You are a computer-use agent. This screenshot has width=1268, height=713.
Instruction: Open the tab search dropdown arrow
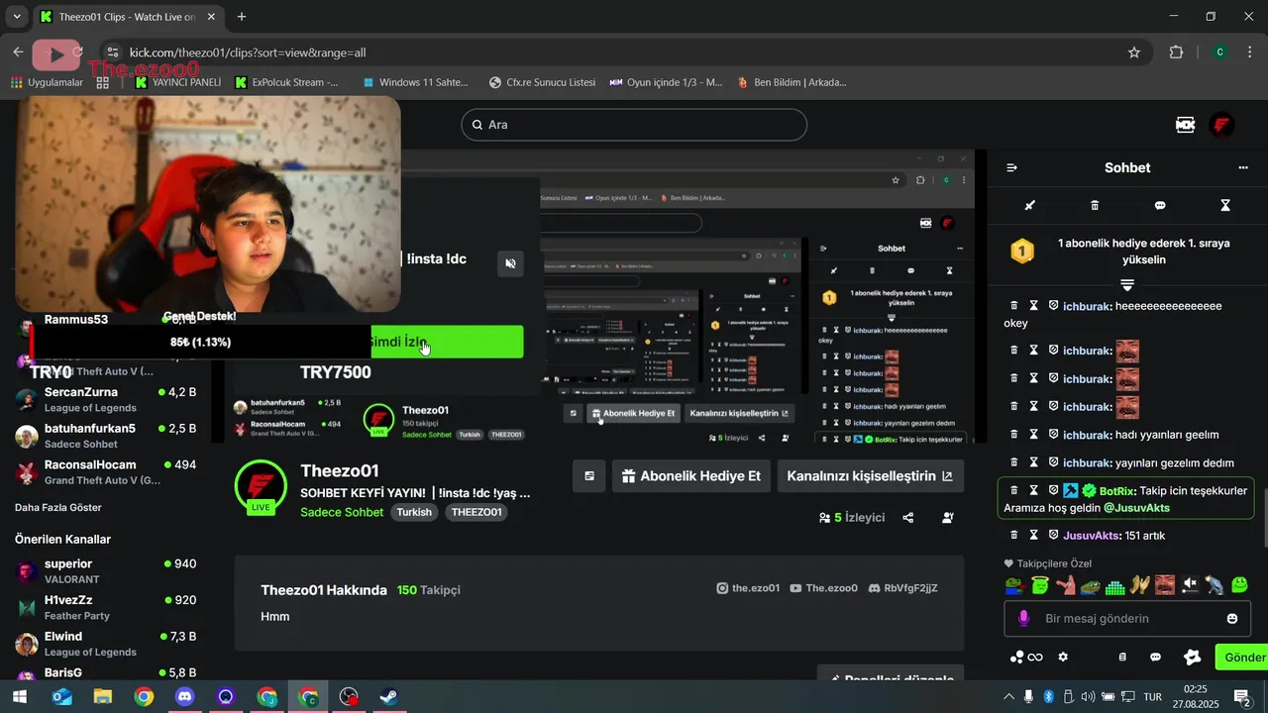[16, 17]
